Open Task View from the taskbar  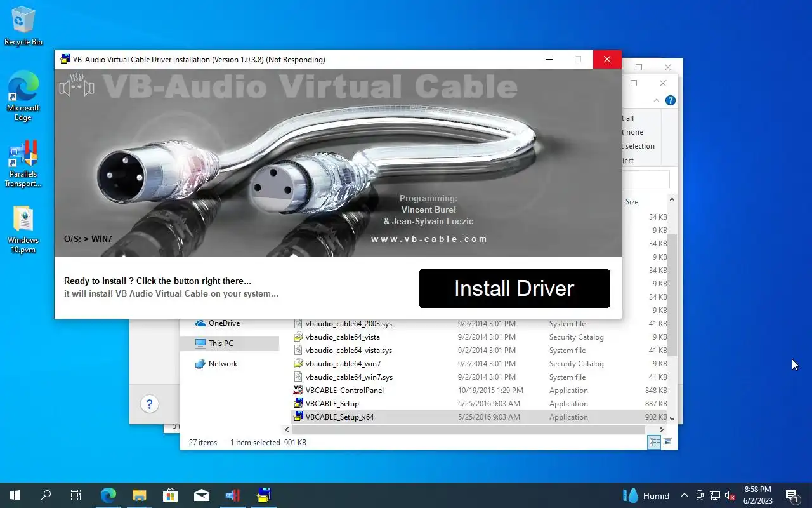point(76,495)
